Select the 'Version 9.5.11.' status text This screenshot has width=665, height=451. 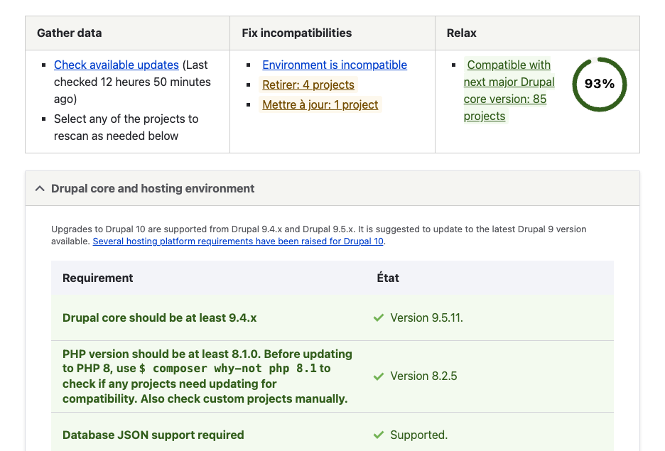(x=427, y=318)
